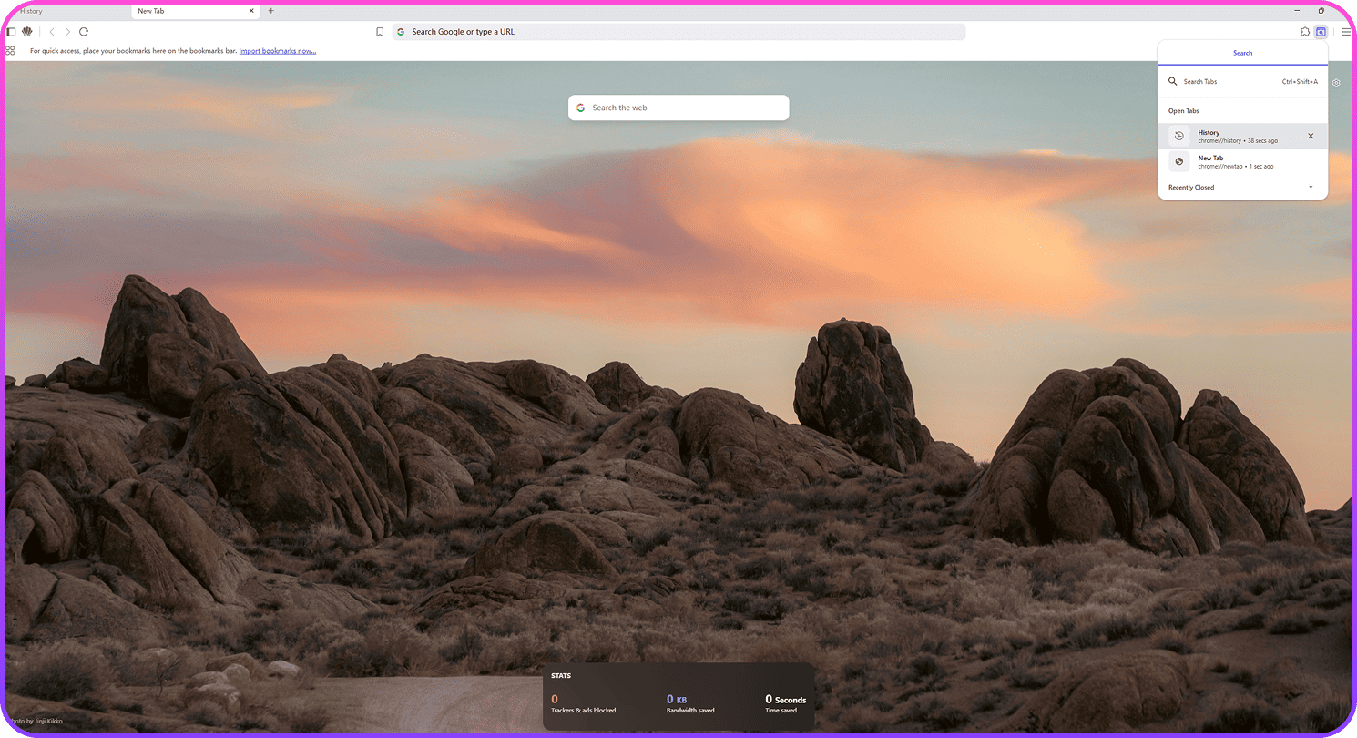This screenshot has height=738, width=1357.
Task: Open the hamburger main menu
Action: click(1346, 32)
